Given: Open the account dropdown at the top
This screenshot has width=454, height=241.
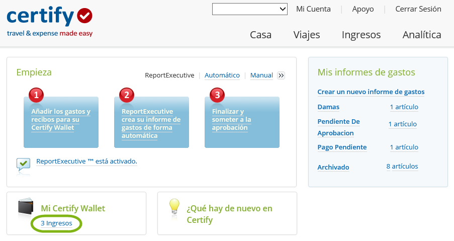Looking at the screenshot, I should pyautogui.click(x=249, y=9).
